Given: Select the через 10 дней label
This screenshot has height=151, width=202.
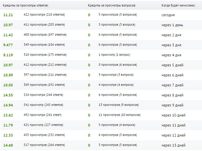Looking at the screenshot, I should point(173,115).
